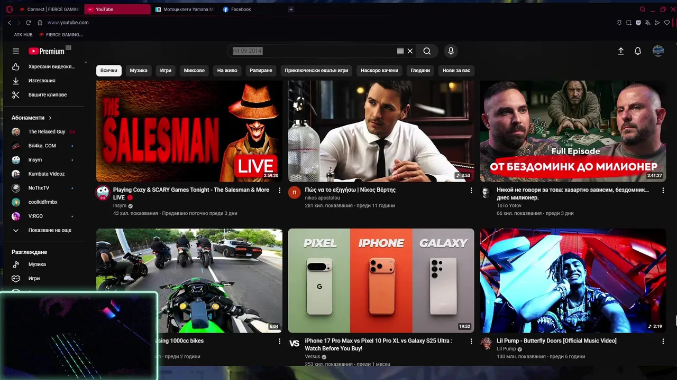Switch to Connect FIERCE GAMING tab

[x=49, y=9]
